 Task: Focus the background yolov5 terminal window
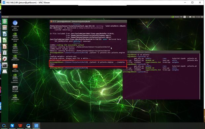click(x=161, y=85)
